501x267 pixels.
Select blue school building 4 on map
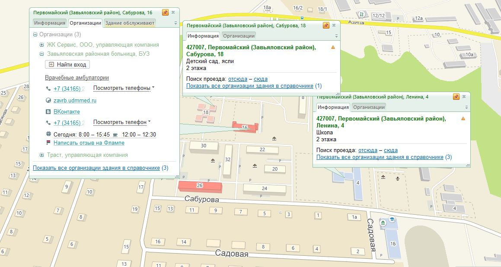coord(357,183)
